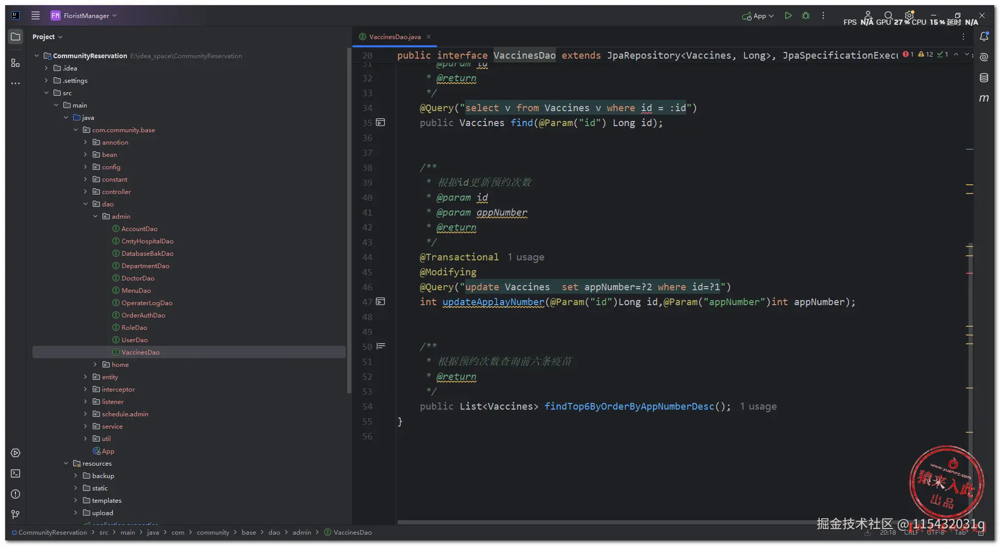The height and width of the screenshot is (546, 1000).
Task: Open the FloristManager project dropdown
Action: (x=83, y=15)
